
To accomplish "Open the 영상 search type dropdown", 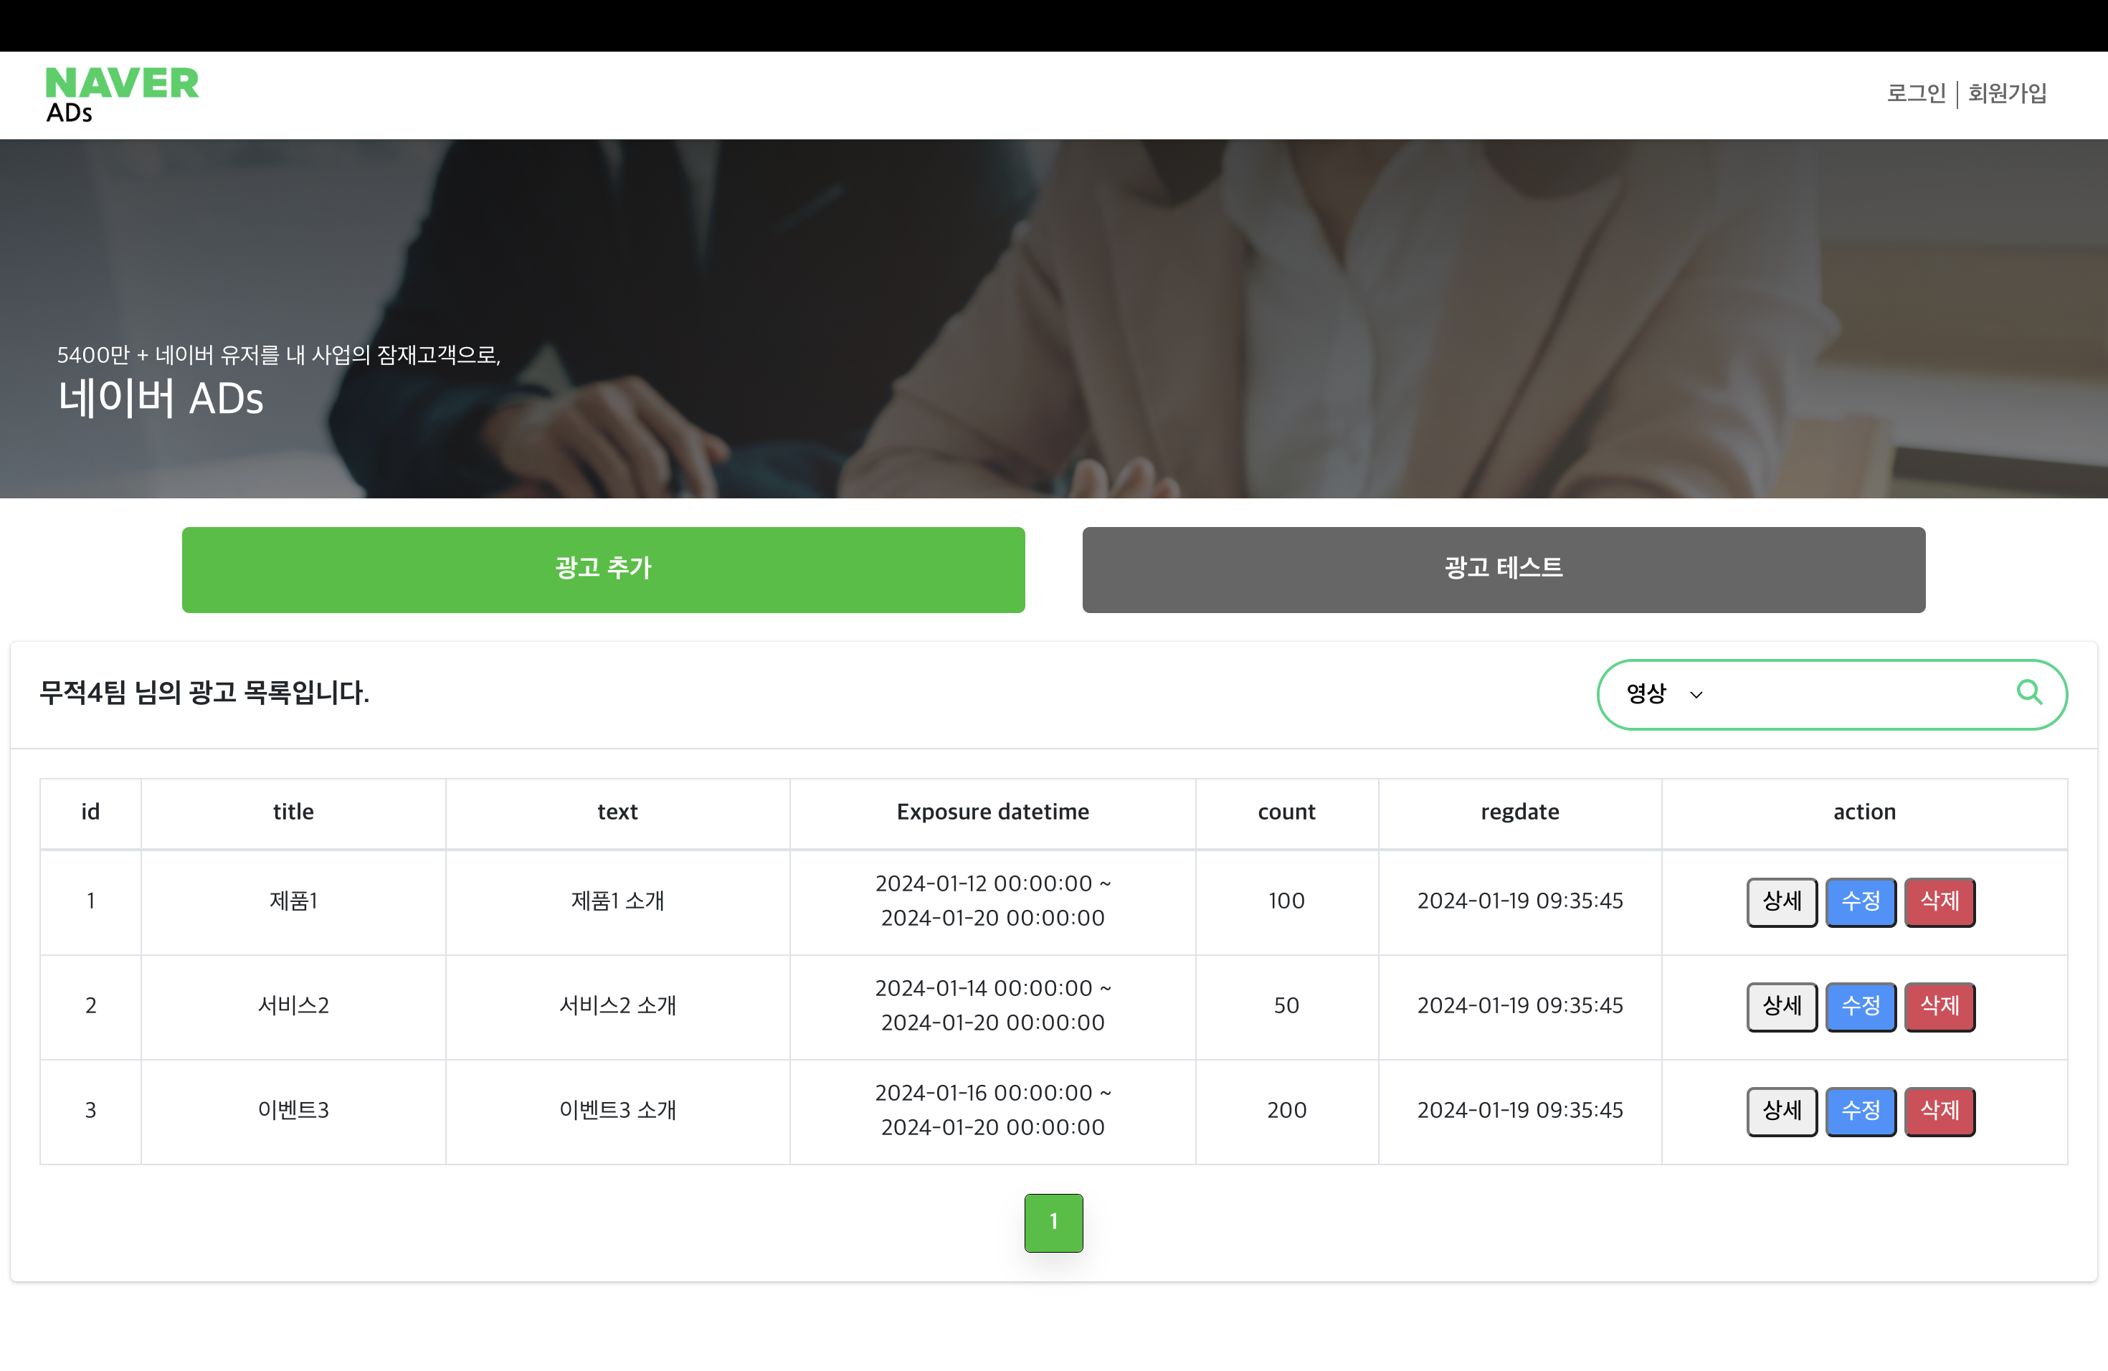I will [x=1664, y=693].
